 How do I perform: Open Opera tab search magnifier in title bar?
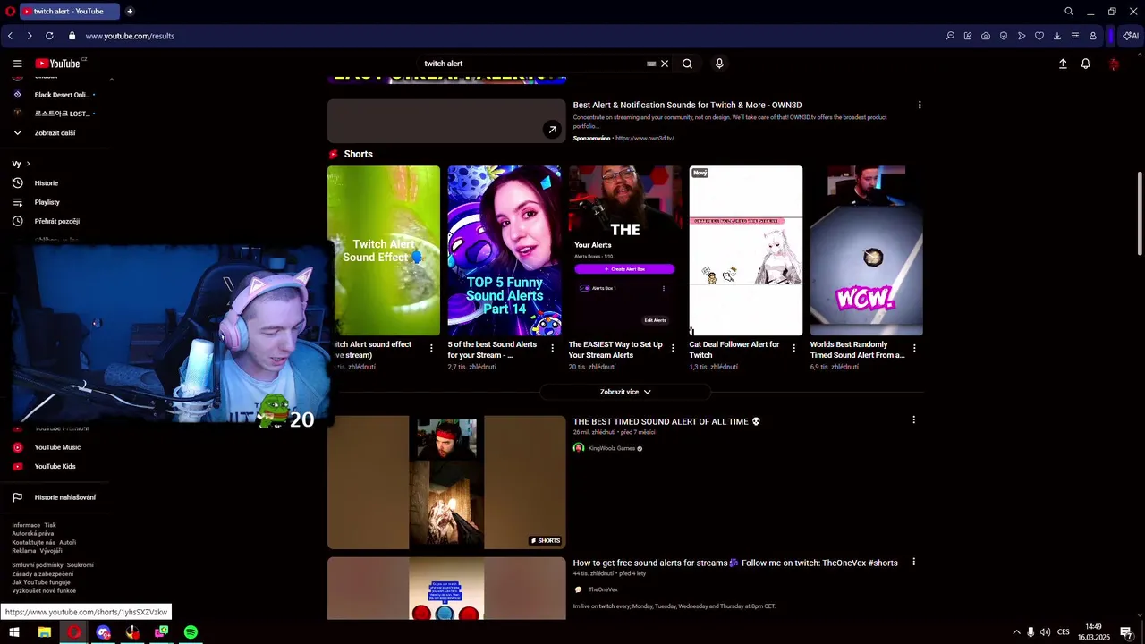click(1069, 12)
